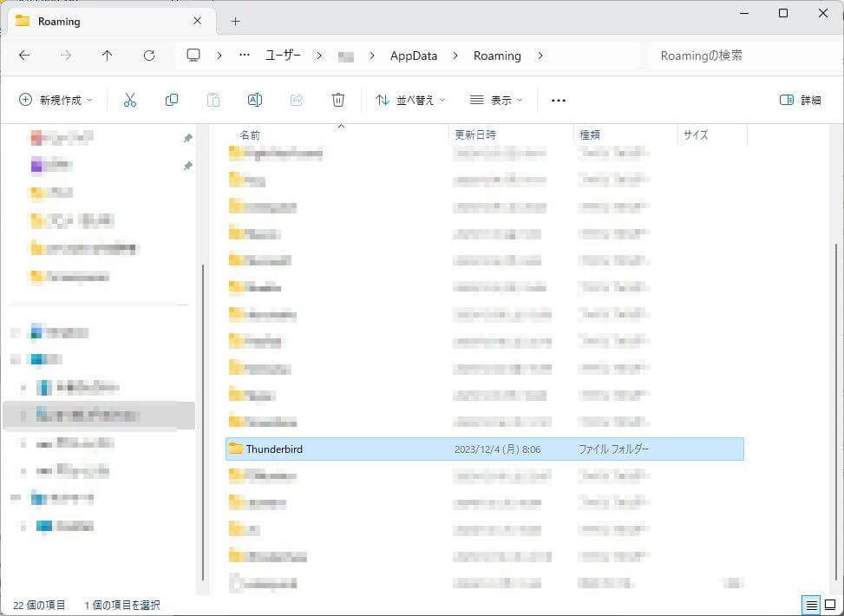The height and width of the screenshot is (616, 844).
Task: Click the Refresh button in navigation bar
Action: [149, 56]
